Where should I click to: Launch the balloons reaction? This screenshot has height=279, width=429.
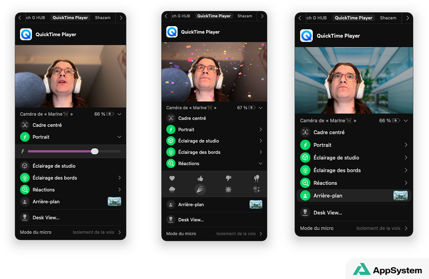tap(257, 178)
